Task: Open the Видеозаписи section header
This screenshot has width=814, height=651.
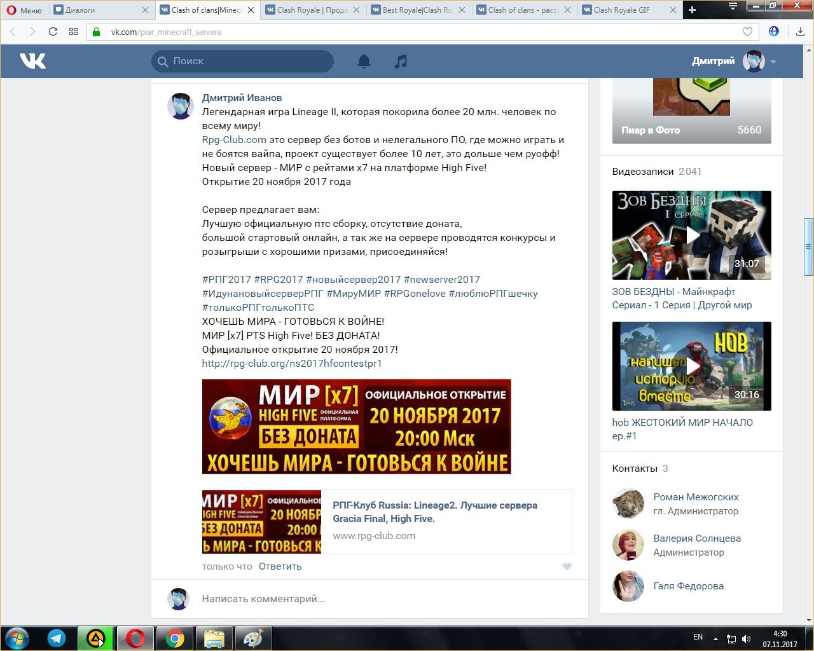Action: point(657,172)
